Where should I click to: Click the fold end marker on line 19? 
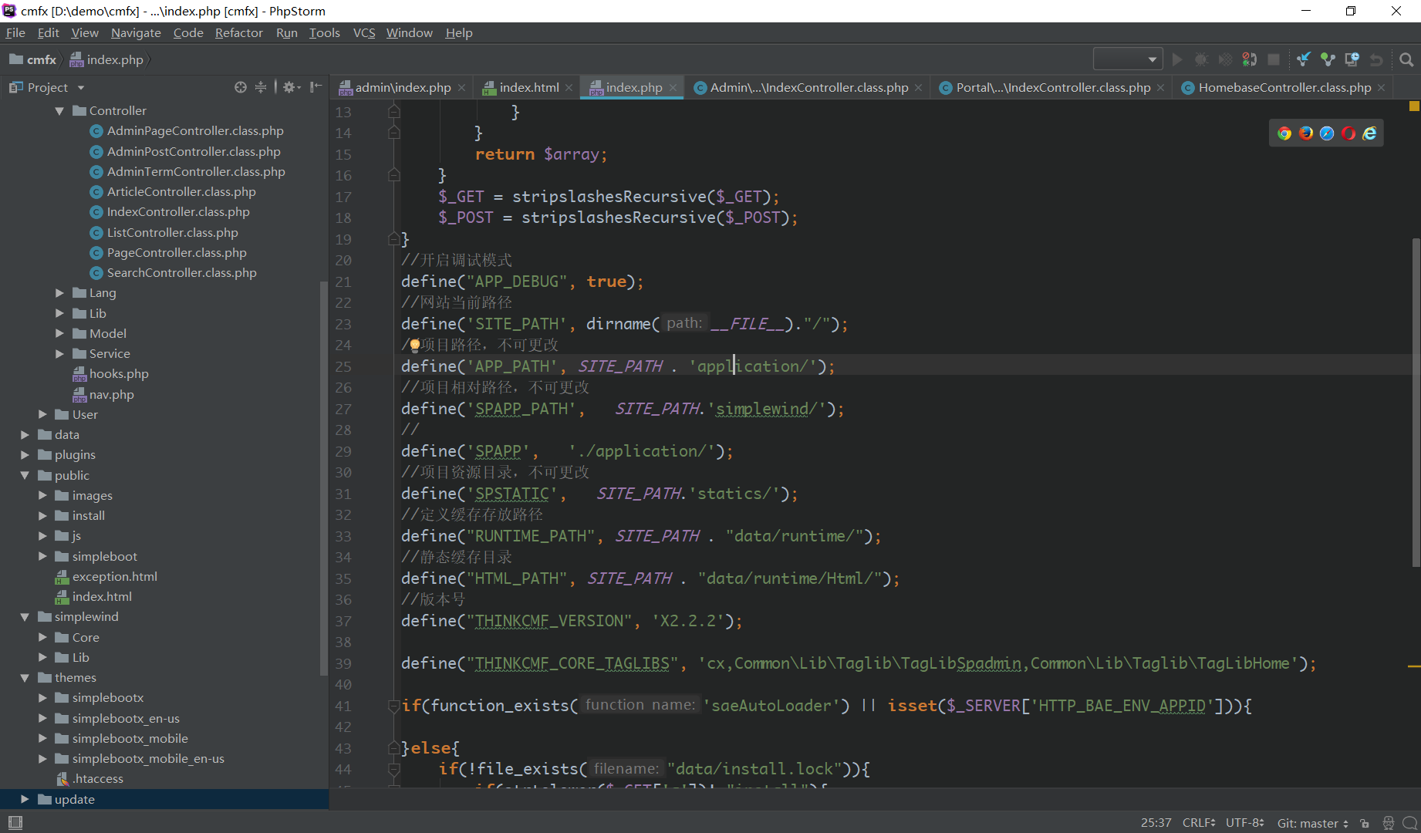394,239
